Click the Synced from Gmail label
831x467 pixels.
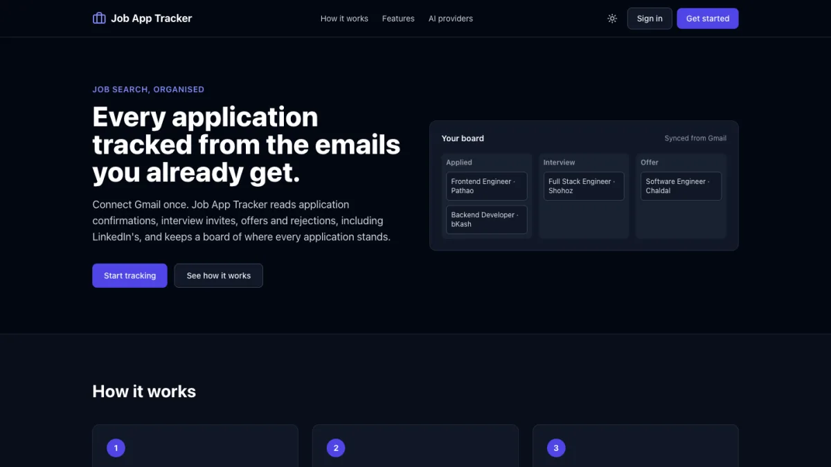pos(695,138)
